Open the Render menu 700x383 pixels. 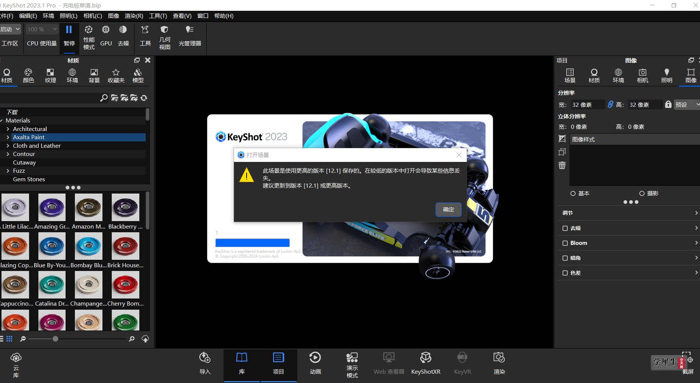pyautogui.click(x=134, y=16)
